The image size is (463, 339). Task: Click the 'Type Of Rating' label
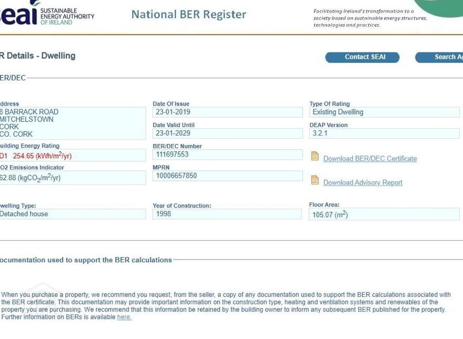point(329,104)
